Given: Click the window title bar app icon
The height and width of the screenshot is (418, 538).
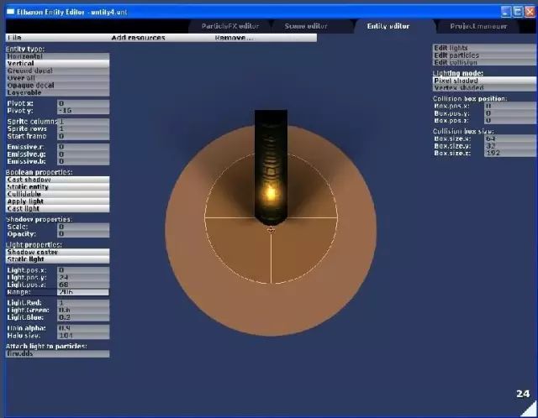Looking at the screenshot, I should click(x=11, y=12).
